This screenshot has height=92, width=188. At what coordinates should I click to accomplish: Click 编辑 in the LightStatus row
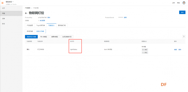(175, 50)
